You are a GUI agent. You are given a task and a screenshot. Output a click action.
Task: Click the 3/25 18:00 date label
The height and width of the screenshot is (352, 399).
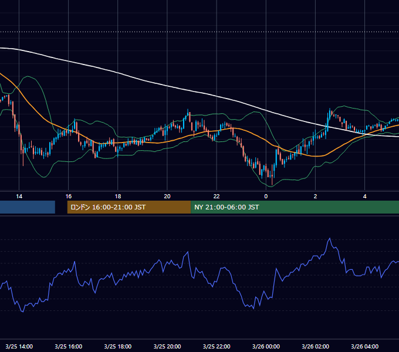[x=118, y=346]
